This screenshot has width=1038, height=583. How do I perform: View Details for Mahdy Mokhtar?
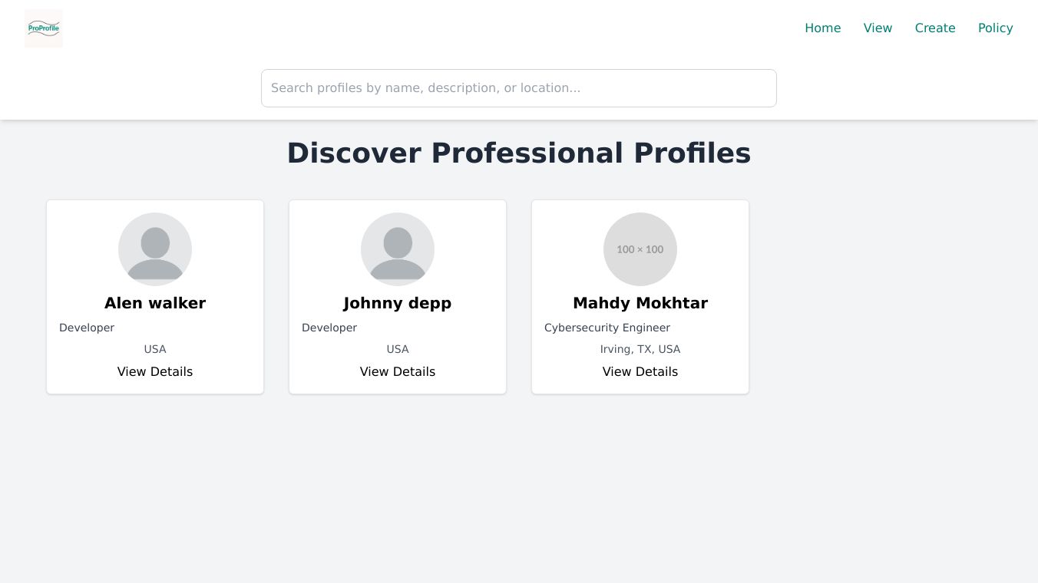640,372
